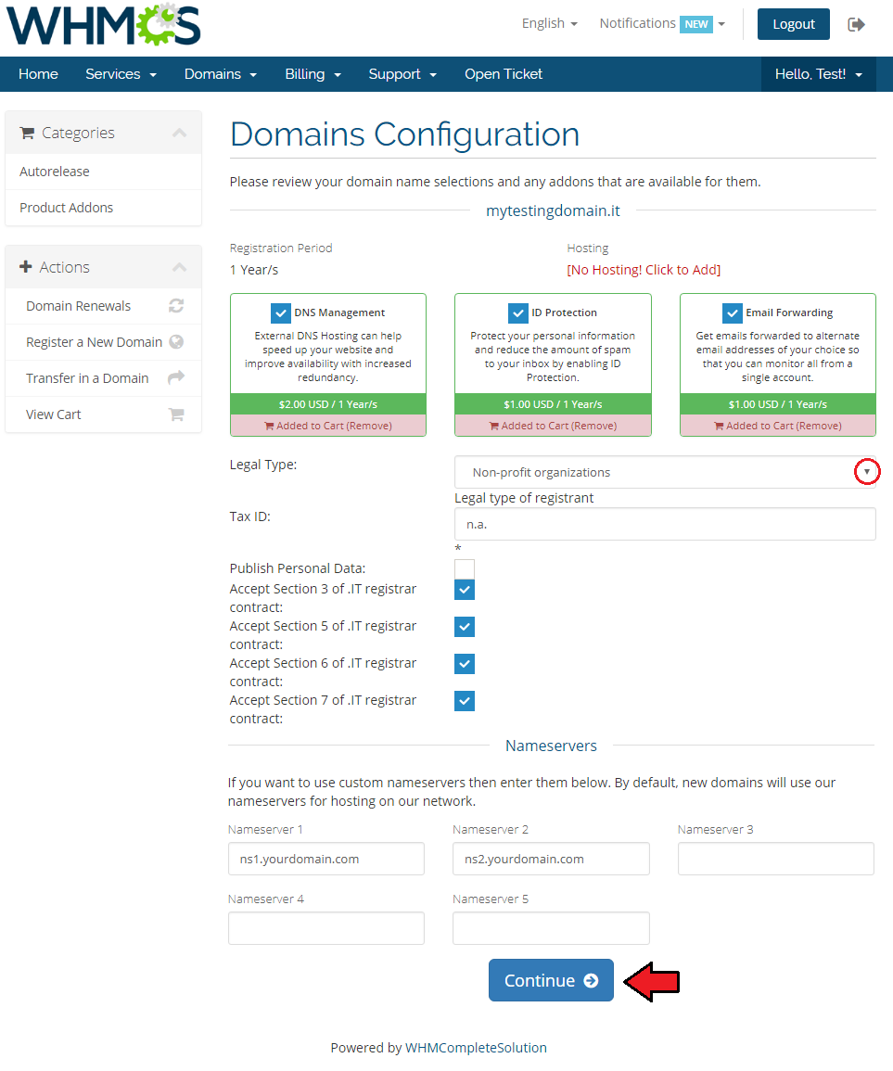Toggle Accept Section 7 of .IT contract
Screen dimensions: 893x1071
pos(465,700)
